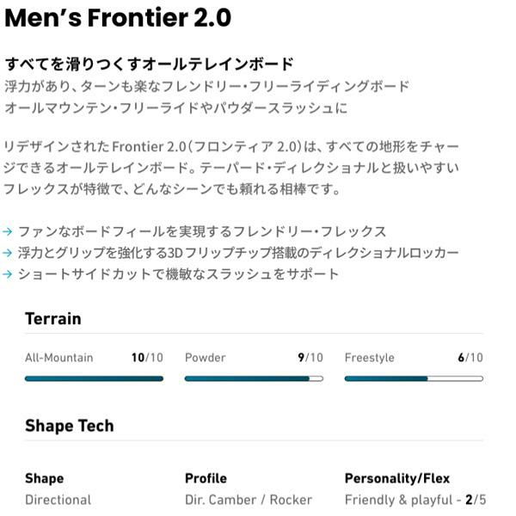Image resolution: width=516 pixels, height=516 pixels.
Task: Click the All-Mountain label
Action: [x=58, y=358]
